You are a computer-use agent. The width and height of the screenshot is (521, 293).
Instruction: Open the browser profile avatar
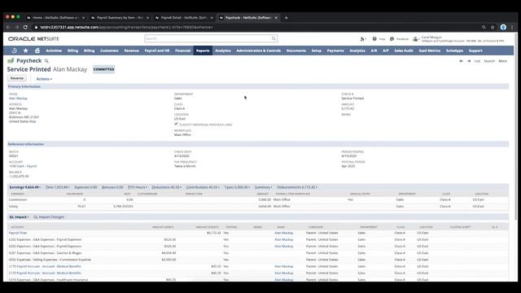click(x=503, y=27)
